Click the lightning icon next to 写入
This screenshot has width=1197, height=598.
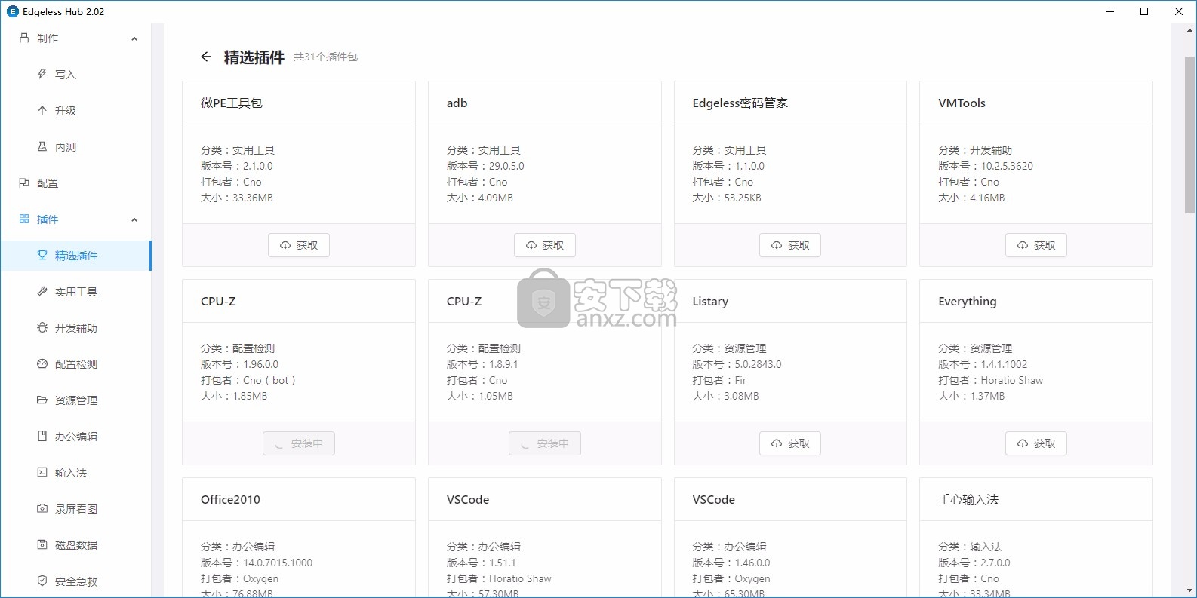click(42, 74)
